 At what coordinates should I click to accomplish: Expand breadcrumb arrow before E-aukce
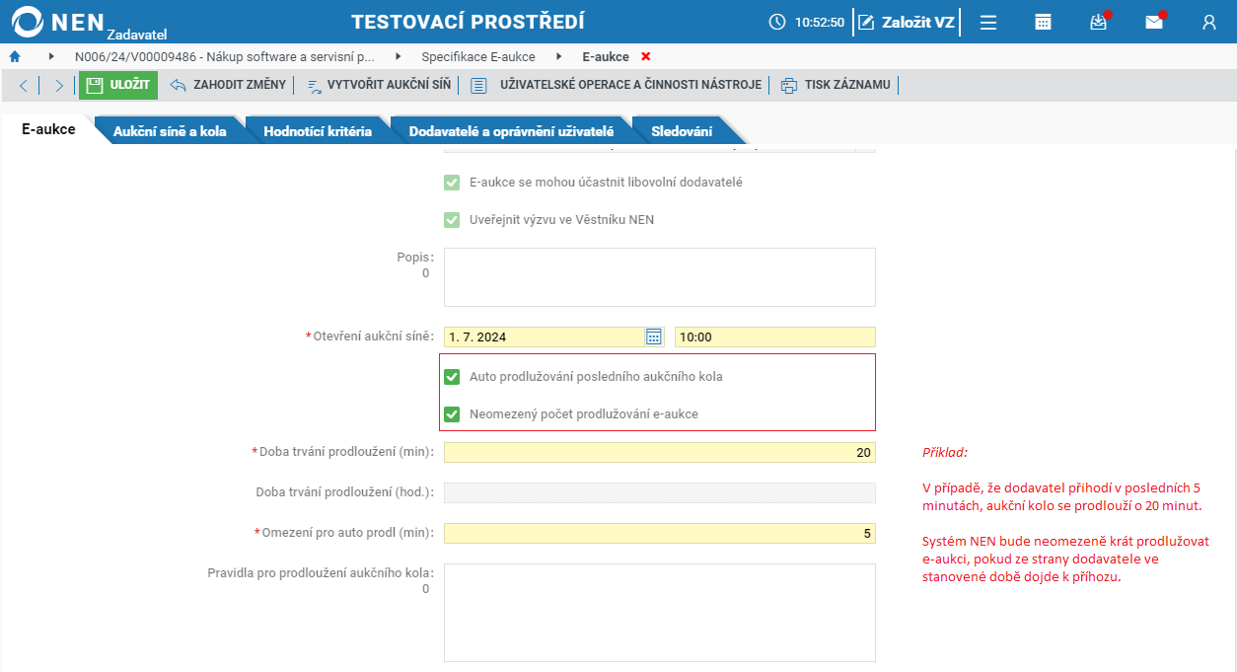[x=559, y=56]
